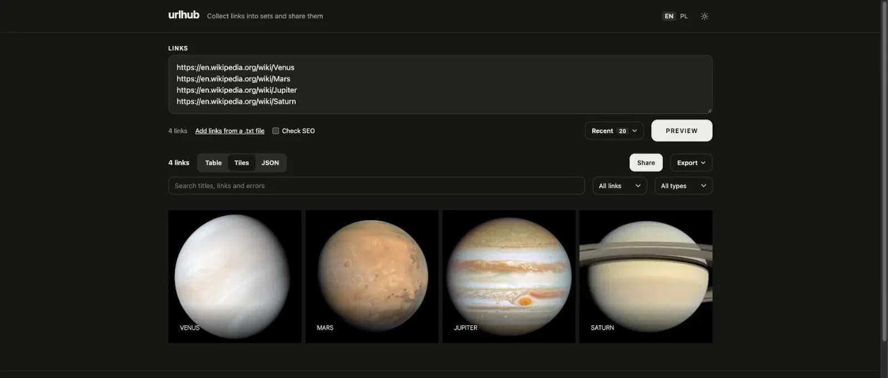Click the Saturn Wikipedia URL line
This screenshot has width=888, height=378.
[236, 101]
